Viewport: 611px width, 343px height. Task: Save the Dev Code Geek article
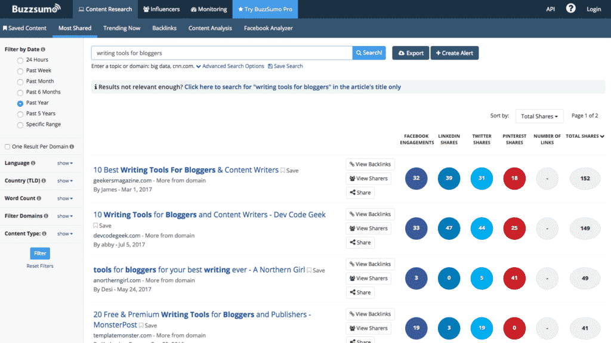(102, 225)
